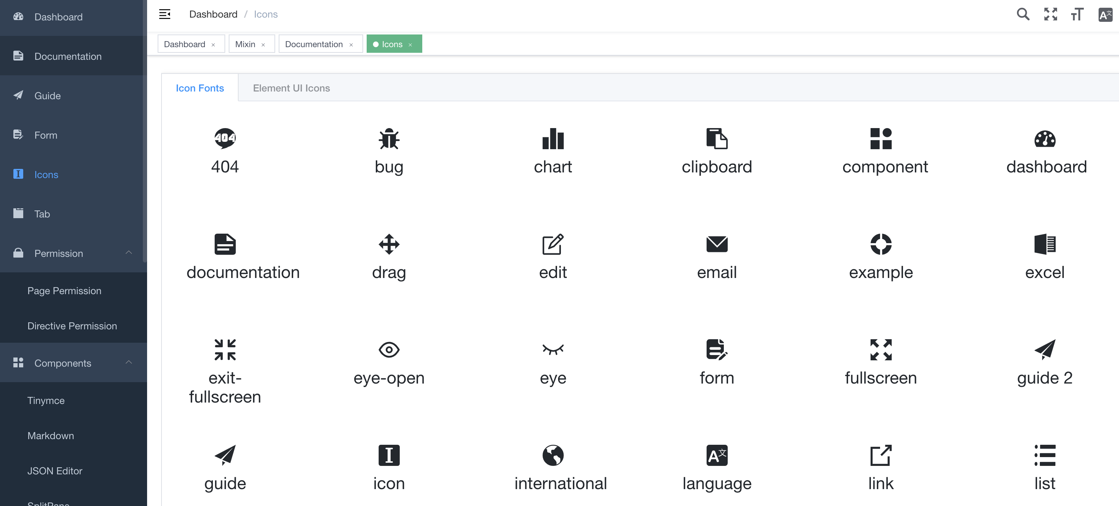Collapse the Components submenu

tap(128, 363)
